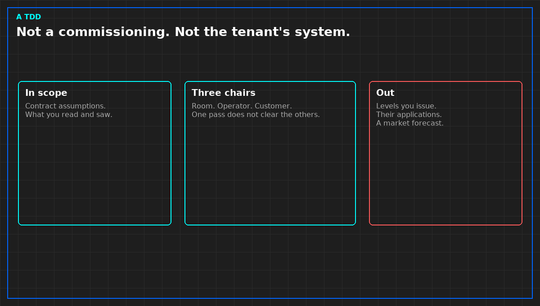Click 'What you read and saw.' line

click(69, 115)
